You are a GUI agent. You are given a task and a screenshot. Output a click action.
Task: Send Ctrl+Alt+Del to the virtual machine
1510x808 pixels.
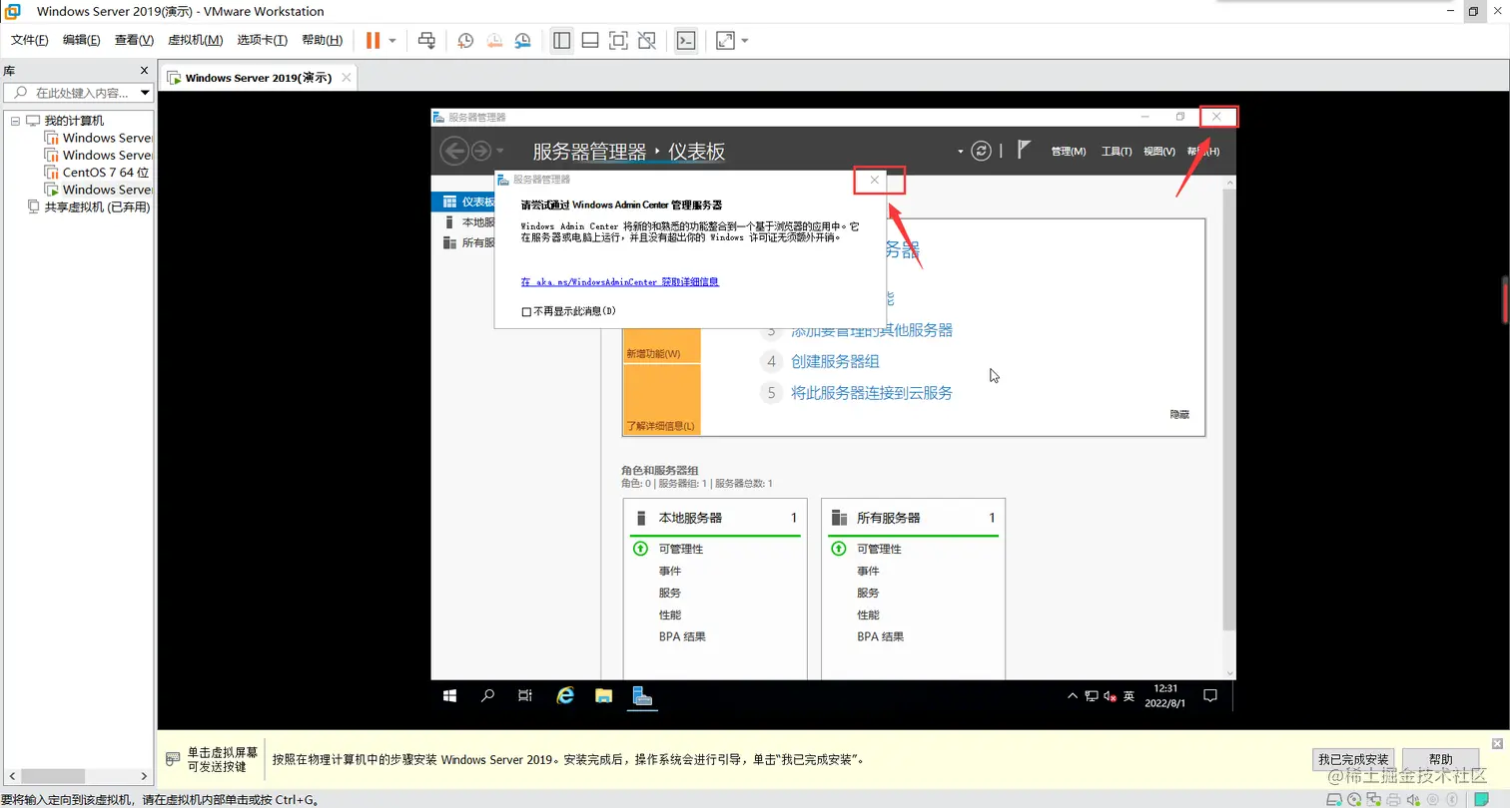pos(427,41)
